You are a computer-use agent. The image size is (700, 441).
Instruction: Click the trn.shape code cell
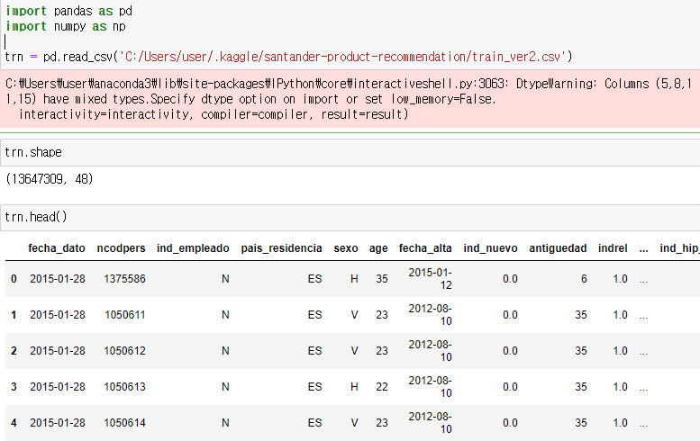coord(350,152)
